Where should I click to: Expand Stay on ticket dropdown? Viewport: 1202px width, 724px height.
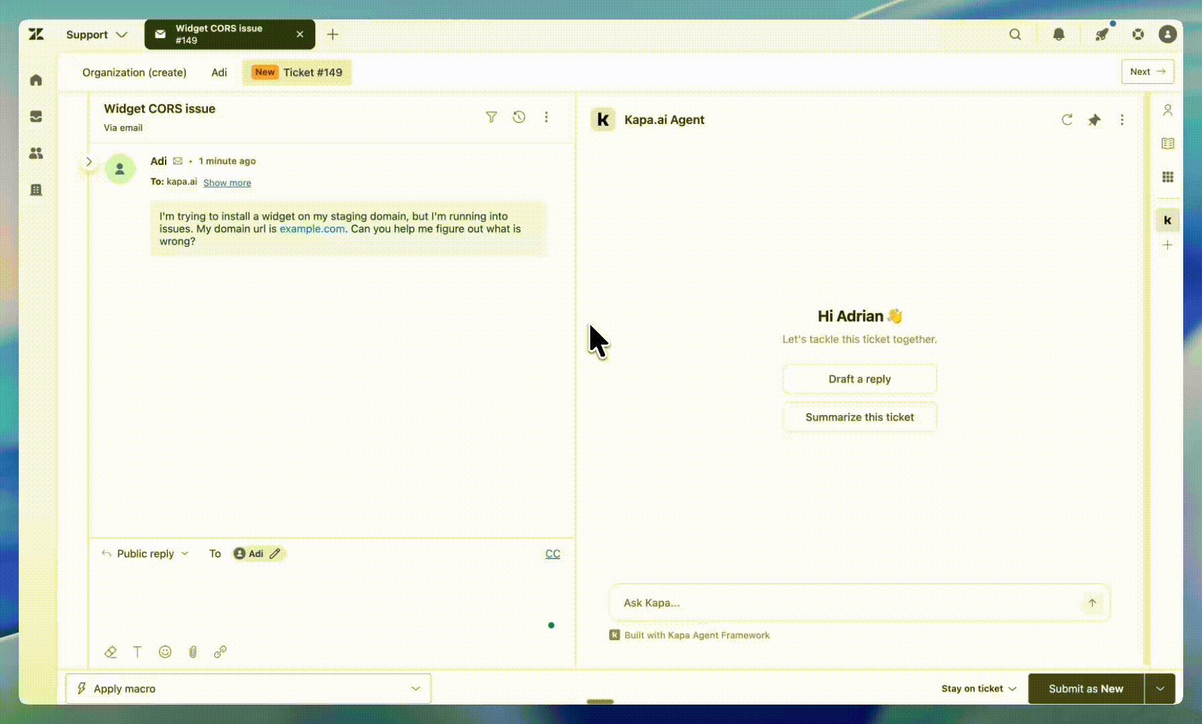[x=979, y=688]
